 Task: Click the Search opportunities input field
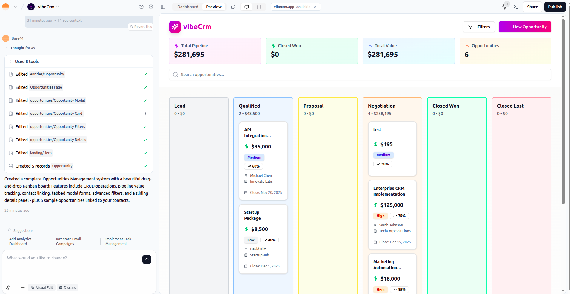(360, 75)
